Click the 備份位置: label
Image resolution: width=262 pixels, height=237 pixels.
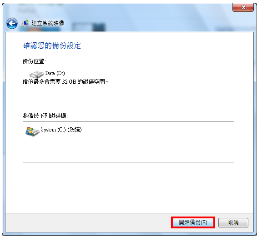coord(34,61)
